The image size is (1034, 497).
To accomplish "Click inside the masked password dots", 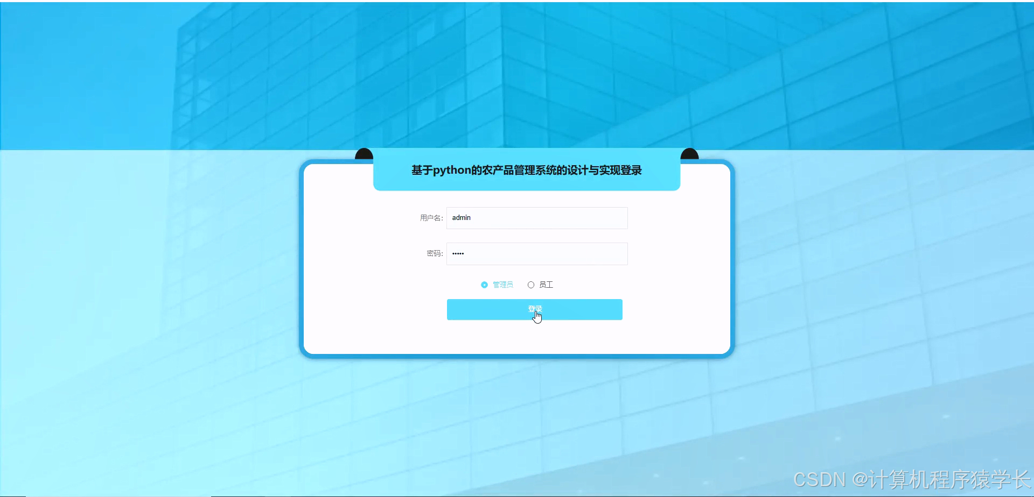I will click(x=458, y=253).
